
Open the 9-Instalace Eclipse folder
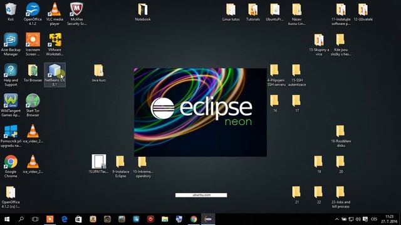pos(120,166)
